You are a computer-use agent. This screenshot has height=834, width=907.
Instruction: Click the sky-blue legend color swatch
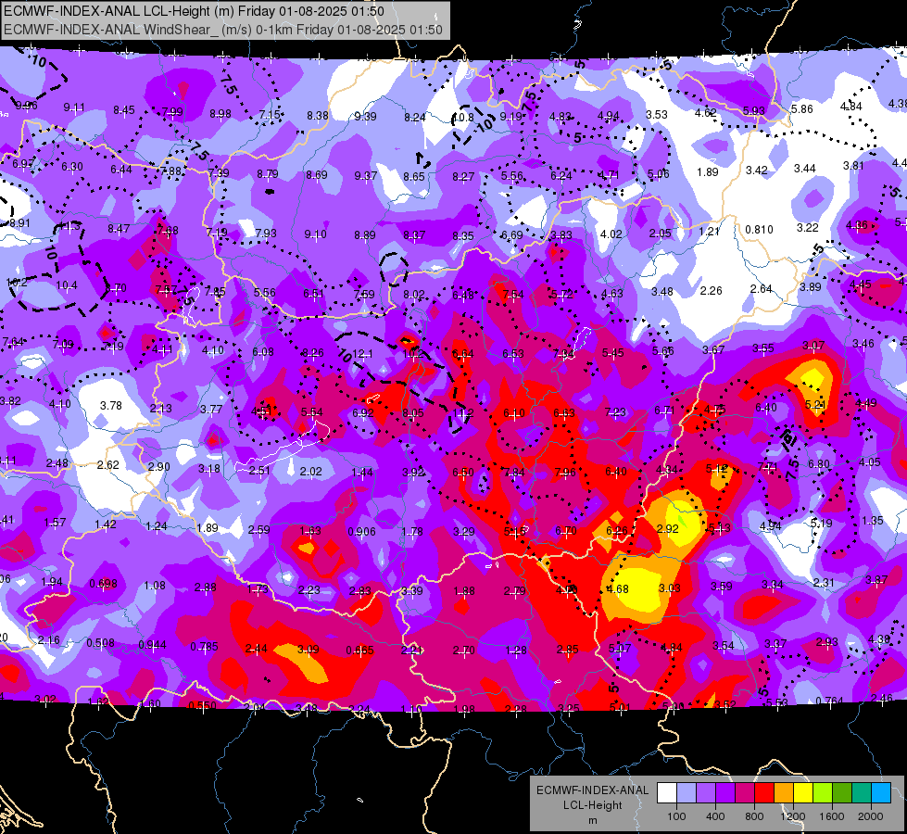(881, 793)
